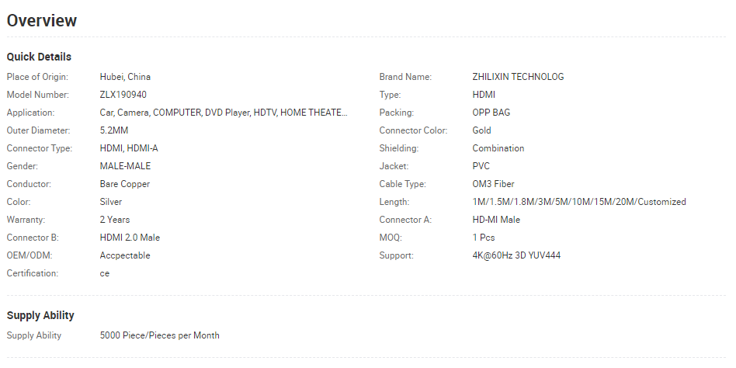Click the MOQ 1 Pcs value
736x368 pixels.
tap(484, 238)
